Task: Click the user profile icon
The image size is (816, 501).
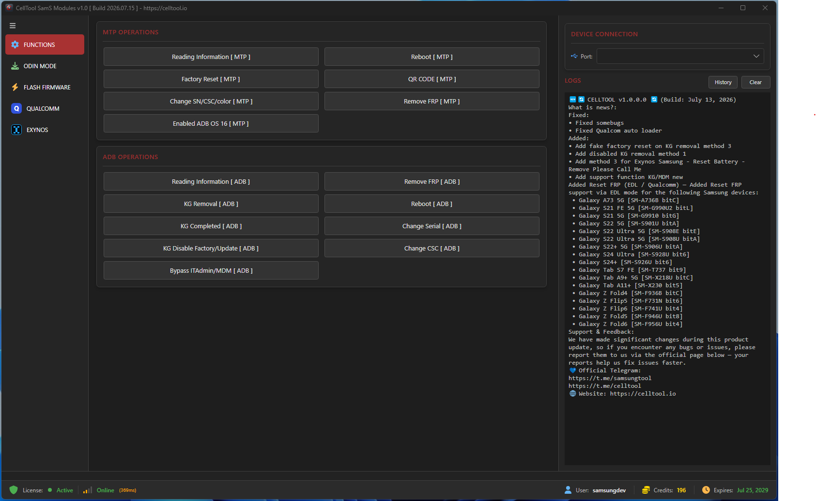Action: click(x=568, y=490)
